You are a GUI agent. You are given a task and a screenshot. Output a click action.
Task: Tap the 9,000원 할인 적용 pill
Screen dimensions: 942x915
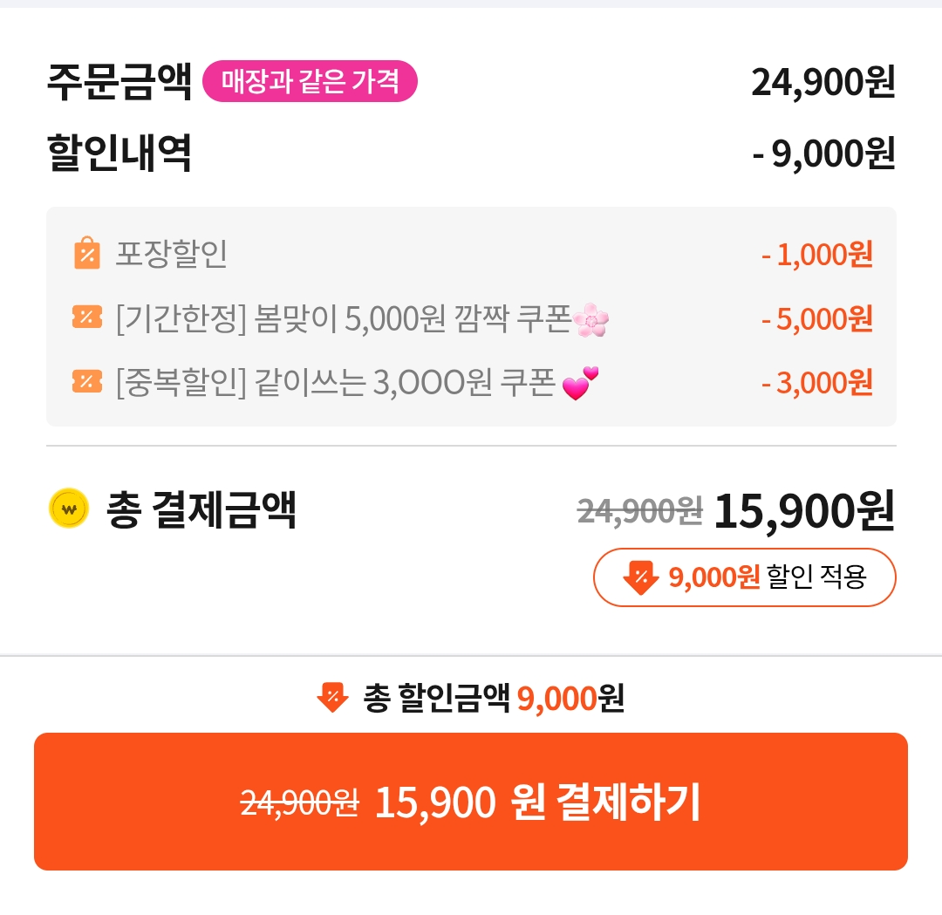[x=744, y=577]
